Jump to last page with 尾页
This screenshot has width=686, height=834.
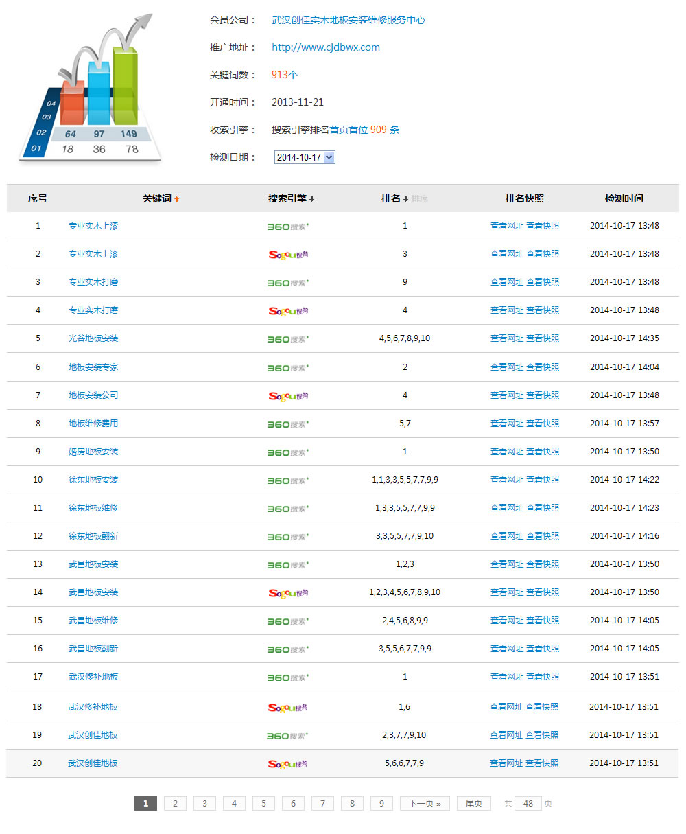click(473, 803)
